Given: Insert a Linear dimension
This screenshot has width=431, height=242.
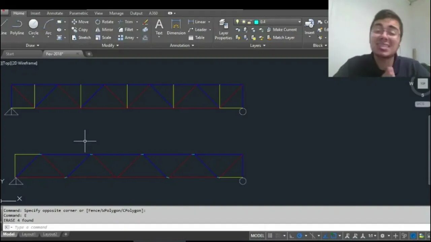Looking at the screenshot, I should pos(197,22).
